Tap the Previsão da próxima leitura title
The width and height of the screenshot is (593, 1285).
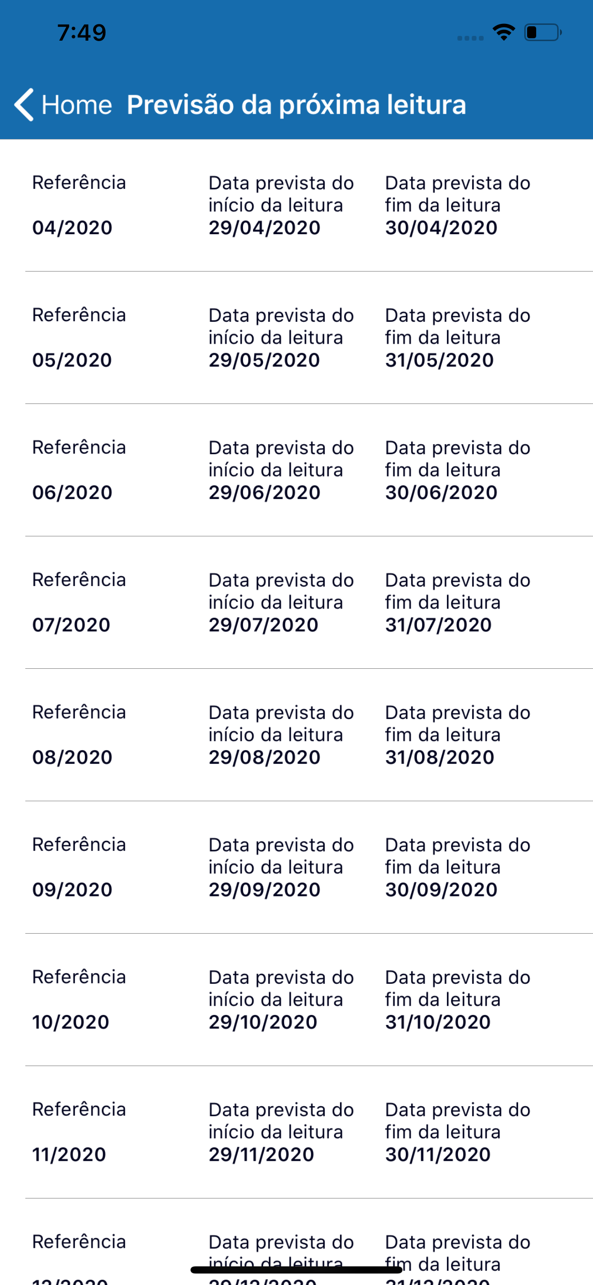click(296, 105)
